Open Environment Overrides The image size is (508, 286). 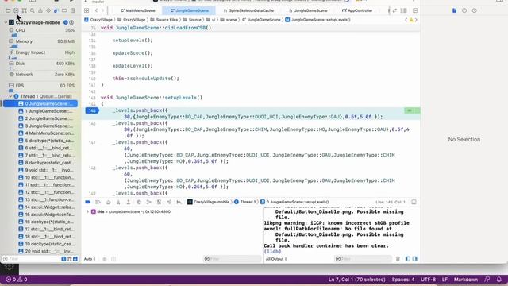point(159,202)
